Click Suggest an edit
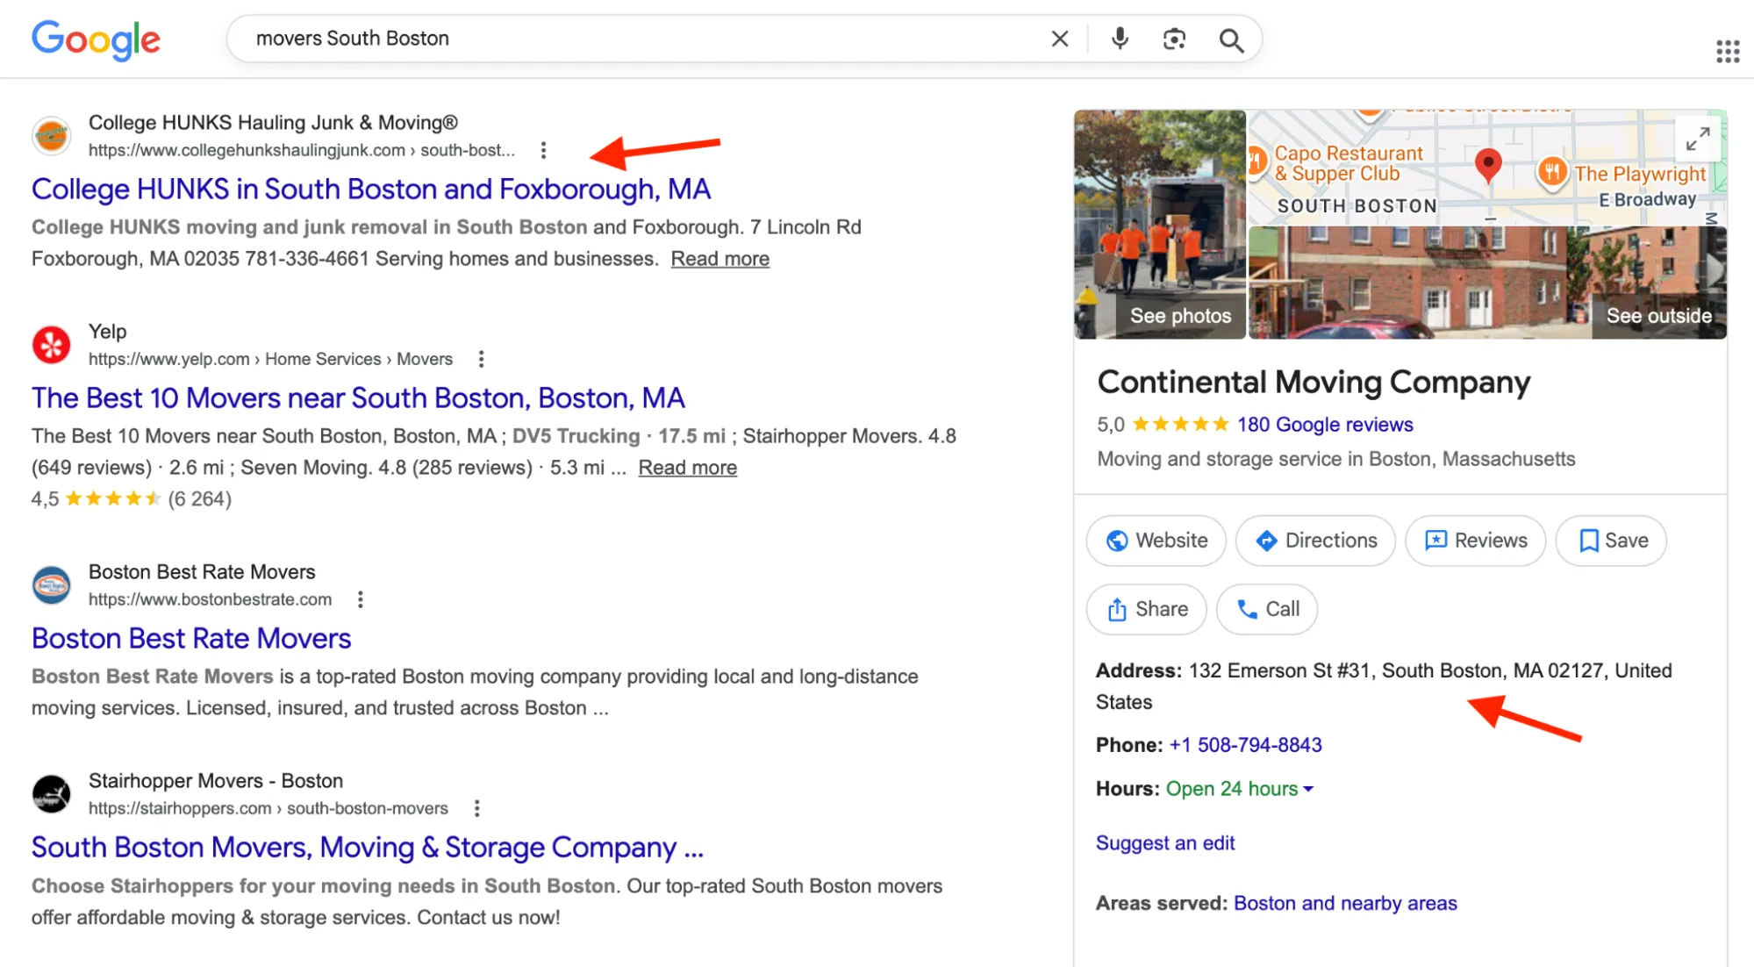Screen dimensions: 1754x967 [1164, 842]
